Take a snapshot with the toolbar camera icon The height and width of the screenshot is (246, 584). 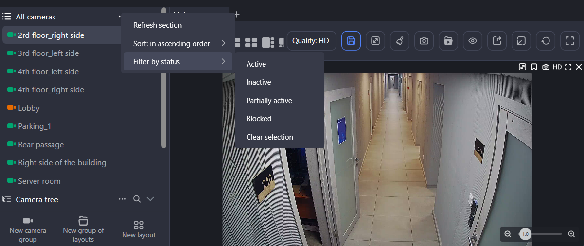click(x=424, y=41)
